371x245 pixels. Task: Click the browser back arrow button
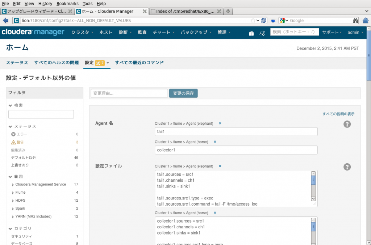click(6, 21)
